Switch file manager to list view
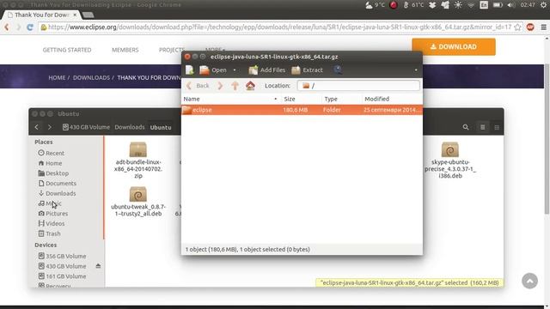This screenshot has height=309, width=550. click(x=483, y=127)
